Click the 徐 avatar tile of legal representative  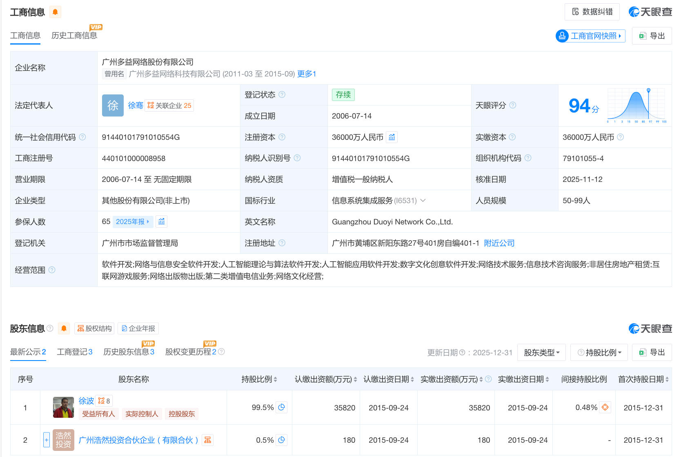[113, 105]
